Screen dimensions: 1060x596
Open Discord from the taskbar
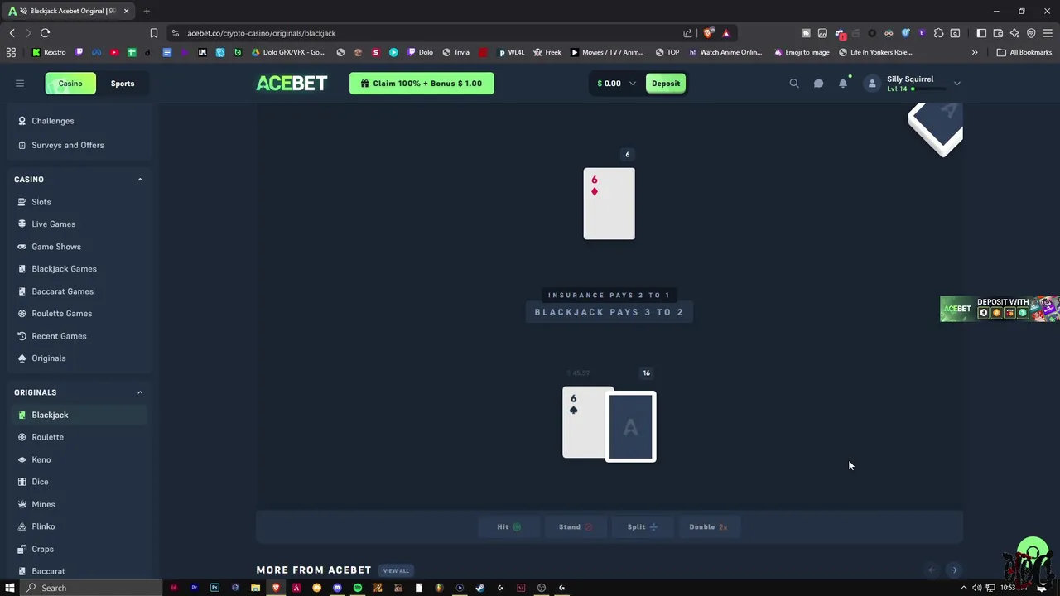pos(337,588)
